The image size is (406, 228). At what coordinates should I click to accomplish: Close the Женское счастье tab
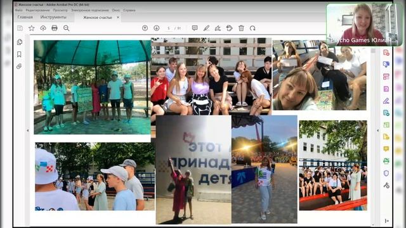tap(118, 17)
